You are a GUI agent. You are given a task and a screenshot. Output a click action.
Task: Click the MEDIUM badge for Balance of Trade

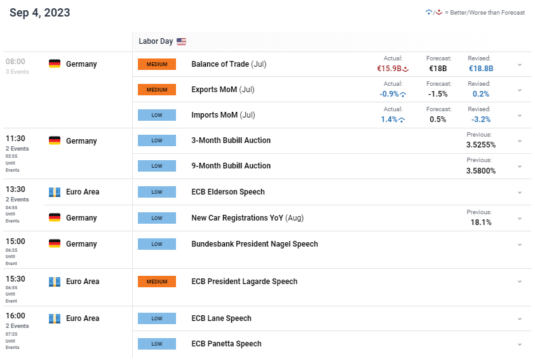(x=157, y=64)
